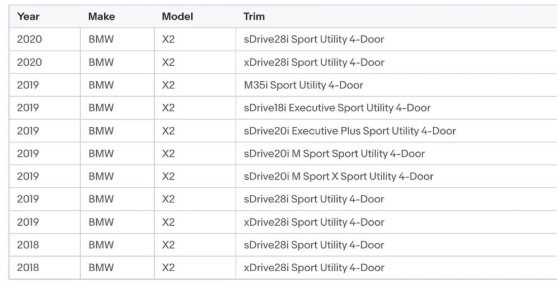
Task: Click sDrive20i Executive Plus trim cell
Action: (x=350, y=131)
